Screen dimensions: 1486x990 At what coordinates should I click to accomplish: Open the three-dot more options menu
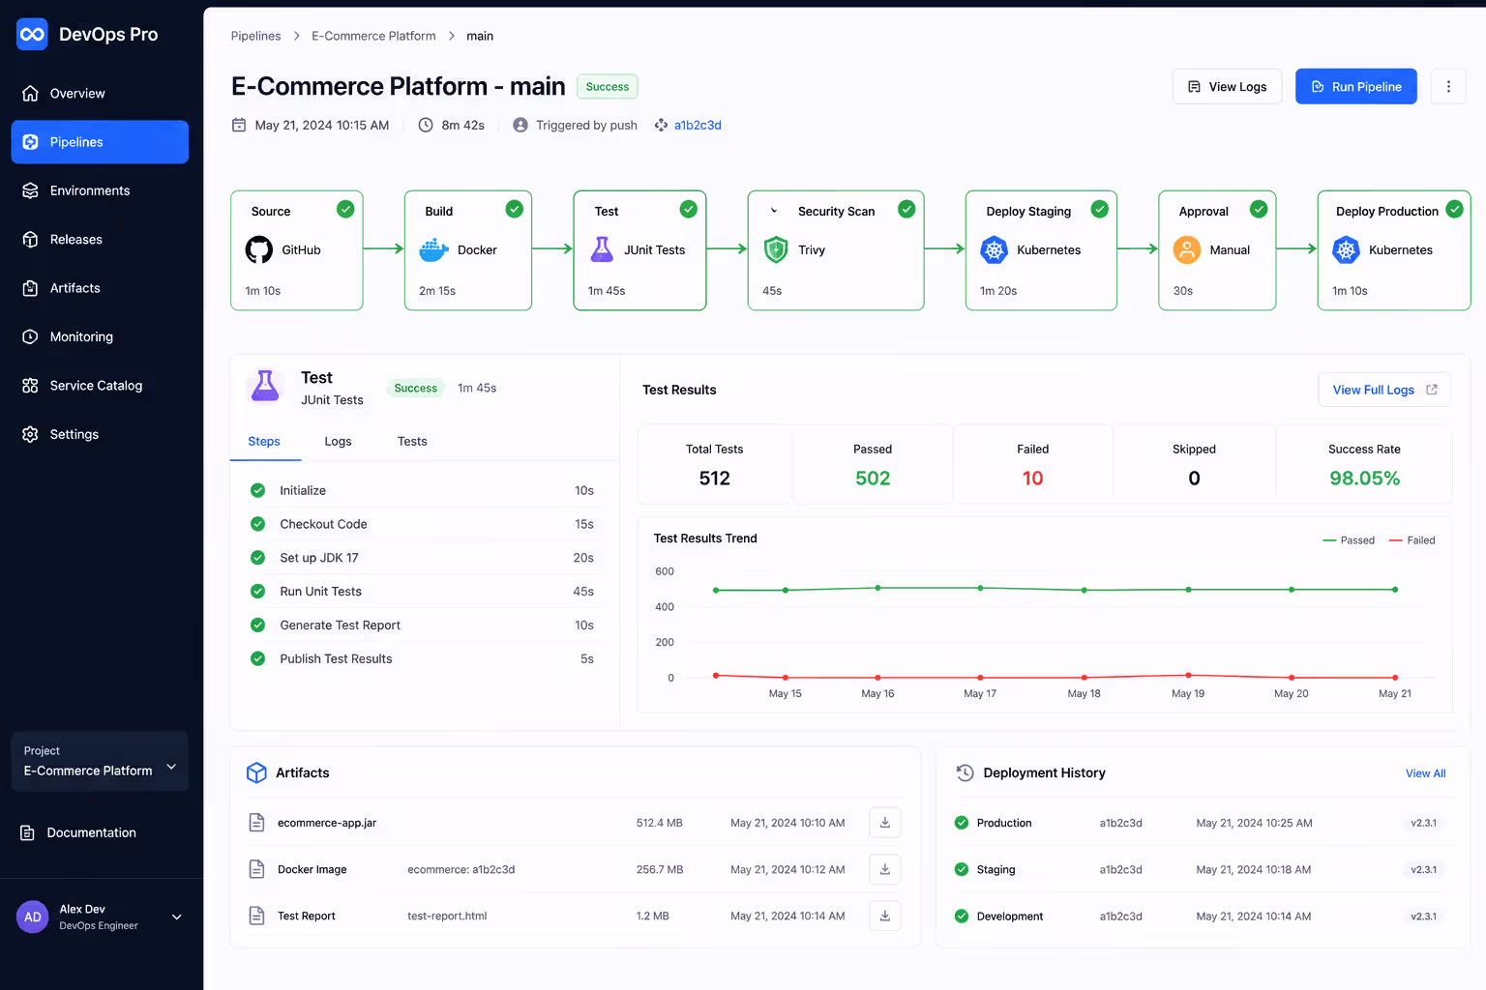tap(1448, 86)
